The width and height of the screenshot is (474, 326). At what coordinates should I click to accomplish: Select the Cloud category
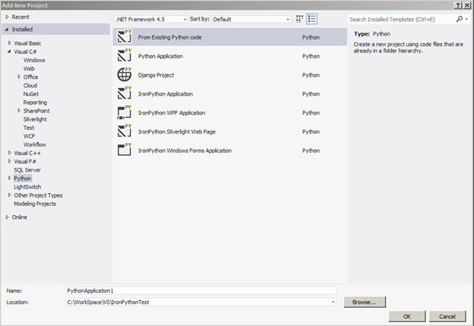(x=30, y=86)
